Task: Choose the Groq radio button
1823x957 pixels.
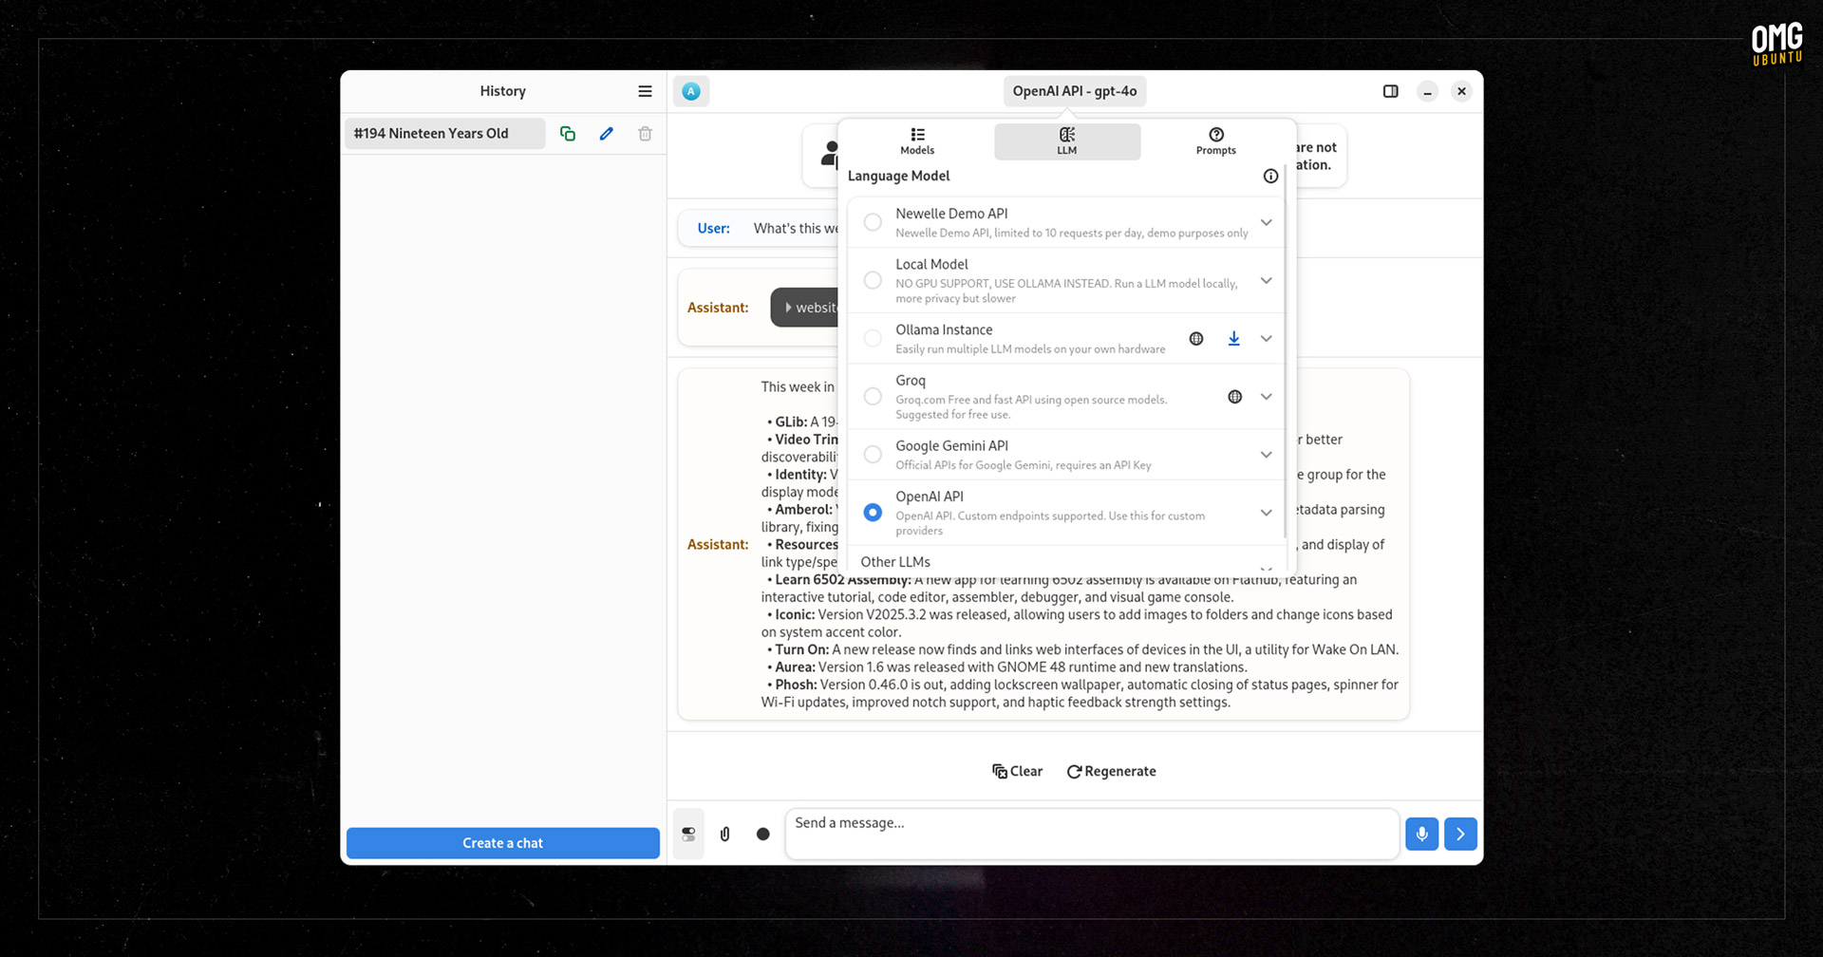Action: click(x=873, y=397)
